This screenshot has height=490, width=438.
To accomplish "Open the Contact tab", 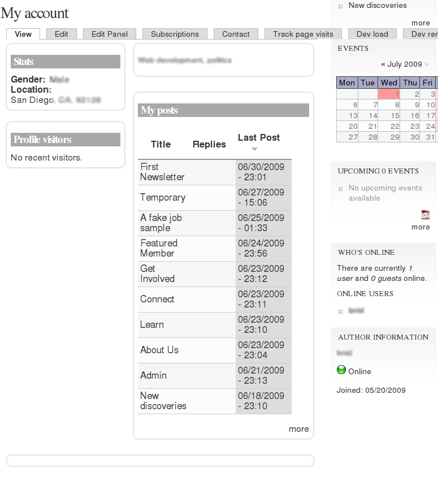I will click(236, 34).
